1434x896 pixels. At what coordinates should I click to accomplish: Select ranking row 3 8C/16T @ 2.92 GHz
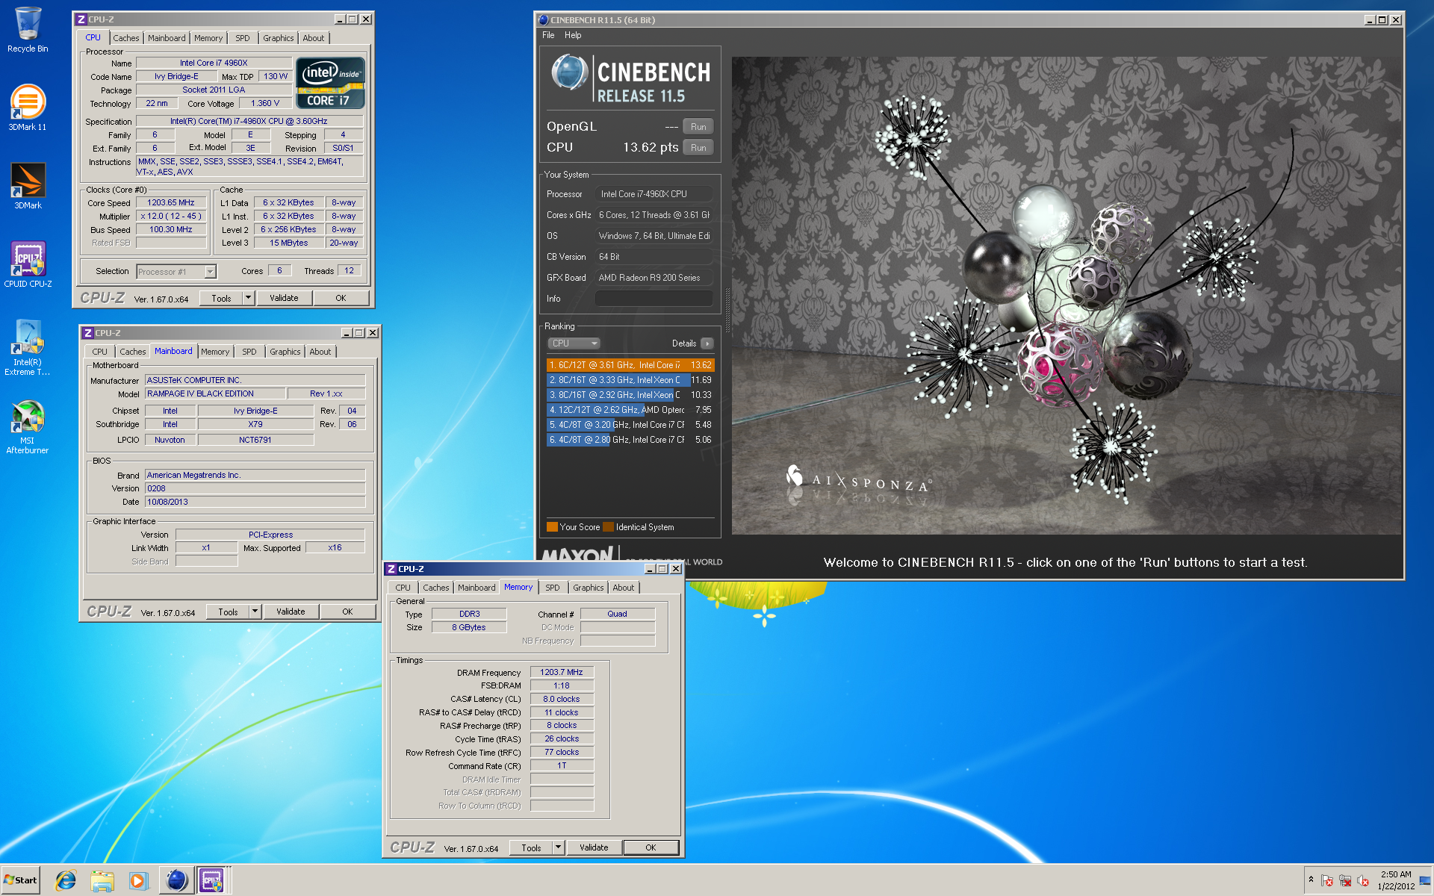pos(630,395)
